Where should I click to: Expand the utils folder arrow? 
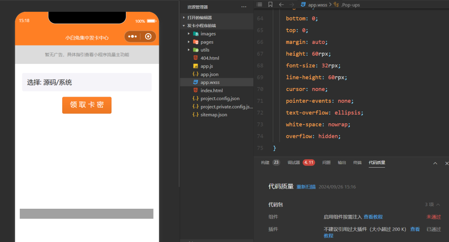[x=189, y=50]
